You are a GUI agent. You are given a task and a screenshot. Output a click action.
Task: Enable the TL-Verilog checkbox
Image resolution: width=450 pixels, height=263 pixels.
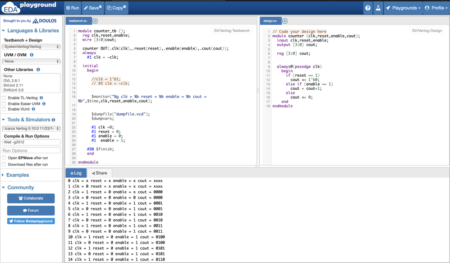point(4,98)
